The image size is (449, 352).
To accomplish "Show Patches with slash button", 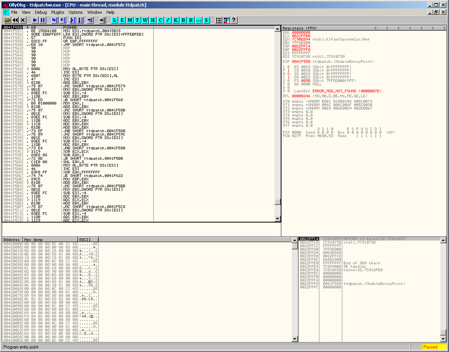I will click(x=168, y=20).
